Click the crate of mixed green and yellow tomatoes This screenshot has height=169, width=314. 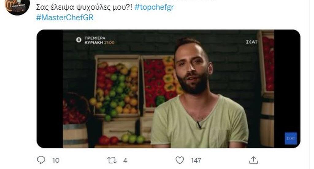tap(117, 86)
